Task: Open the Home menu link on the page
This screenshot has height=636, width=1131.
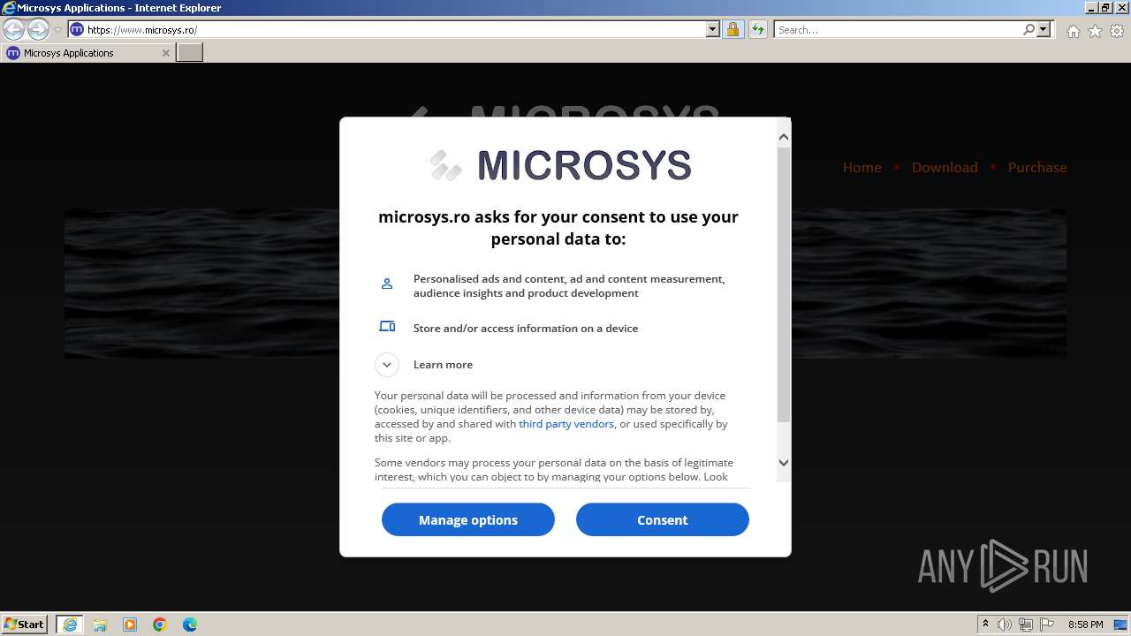Action: coord(862,167)
